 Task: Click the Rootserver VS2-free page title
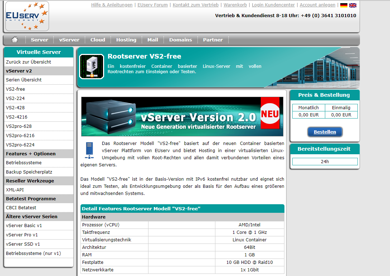[144, 56]
